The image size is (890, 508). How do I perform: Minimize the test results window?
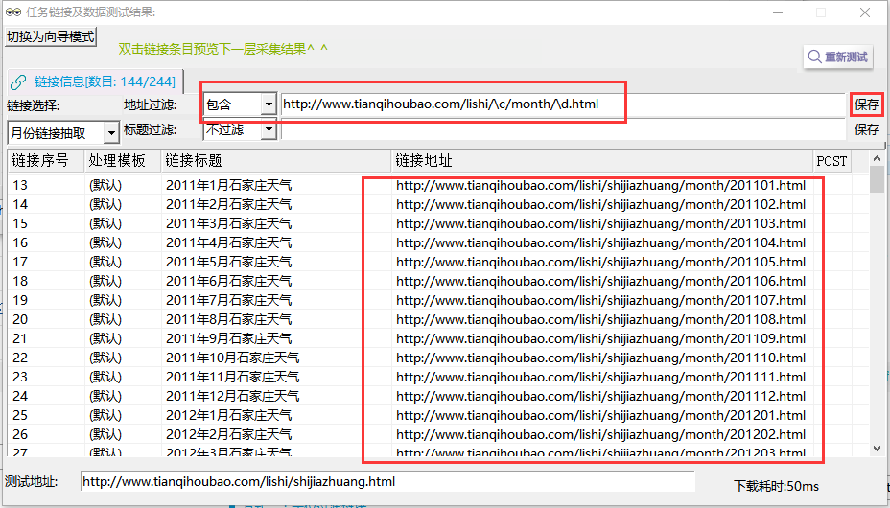[778, 12]
